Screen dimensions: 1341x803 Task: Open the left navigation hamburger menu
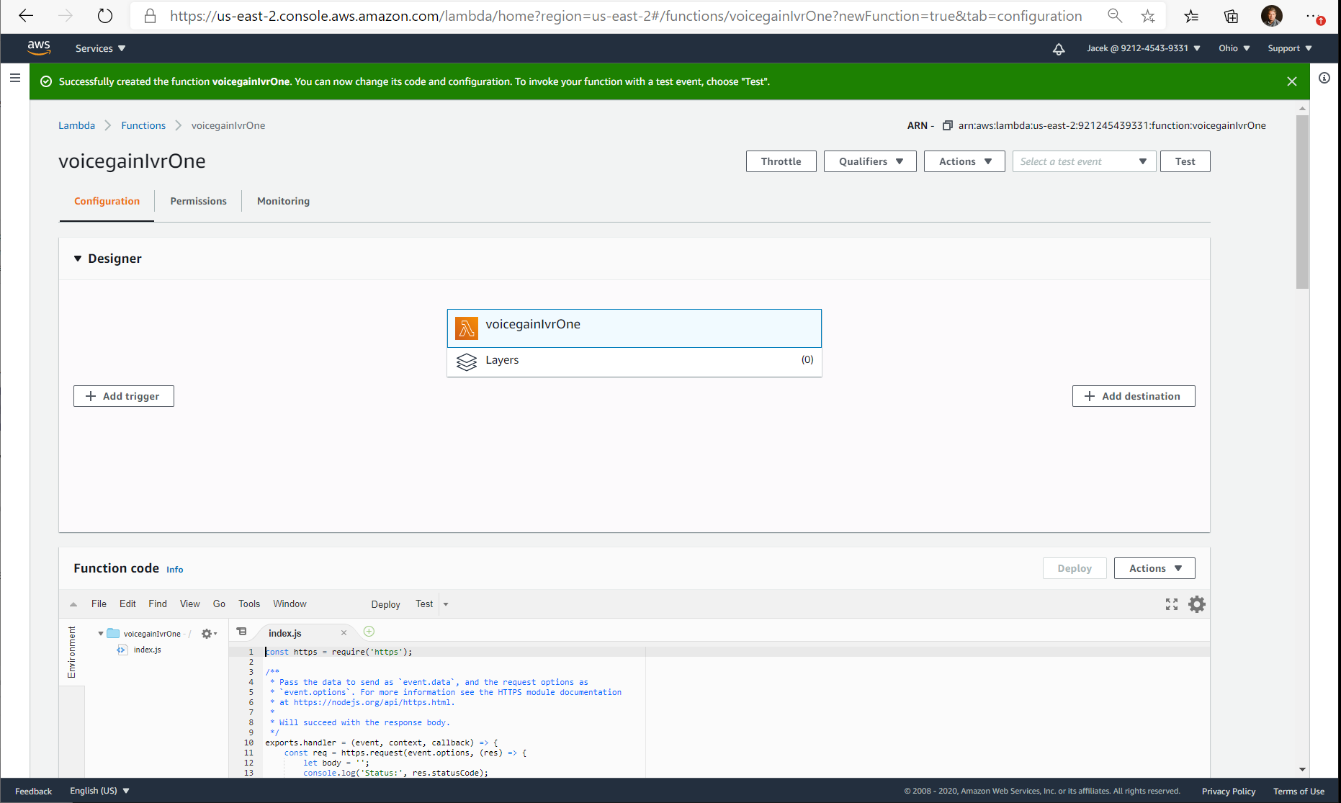pyautogui.click(x=15, y=78)
